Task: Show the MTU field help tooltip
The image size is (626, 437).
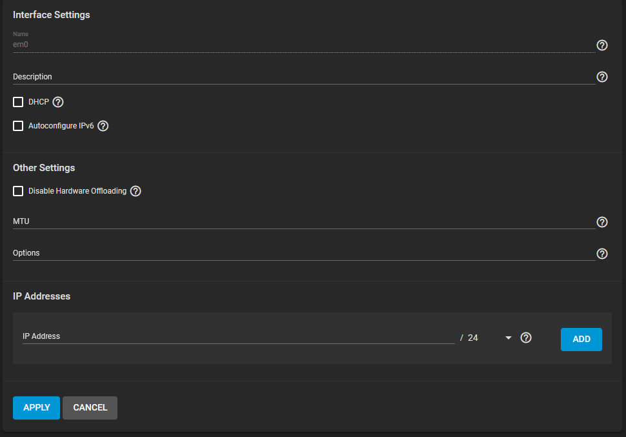Action: tap(601, 222)
